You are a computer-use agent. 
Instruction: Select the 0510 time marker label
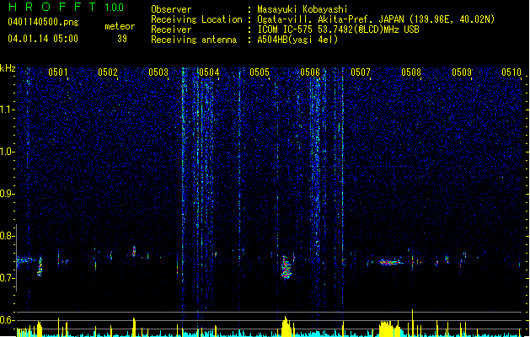pyautogui.click(x=511, y=72)
